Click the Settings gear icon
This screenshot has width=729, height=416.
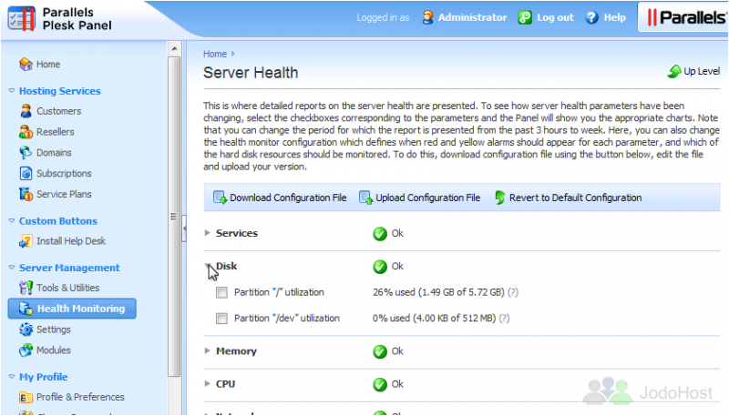[x=26, y=330]
